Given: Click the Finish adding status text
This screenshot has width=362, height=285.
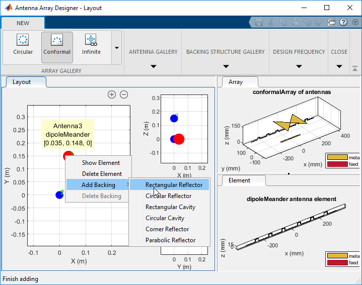Looking at the screenshot, I should [20, 279].
